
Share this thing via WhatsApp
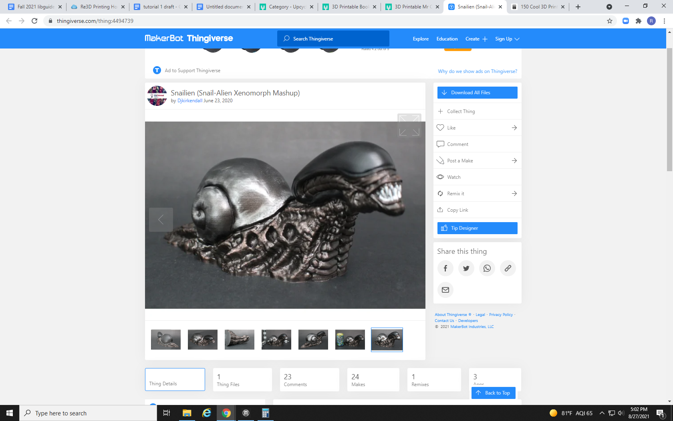487,268
